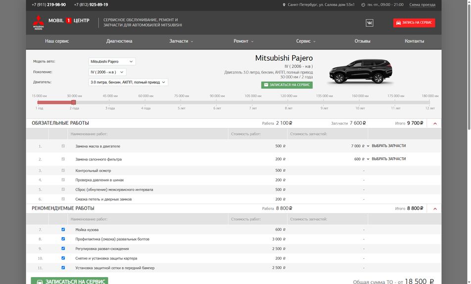Uncheck «Профилактика (смазка) развальных болтов»

click(x=63, y=239)
